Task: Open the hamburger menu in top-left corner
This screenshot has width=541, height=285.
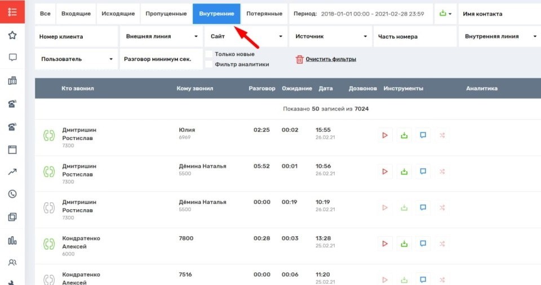Action: [x=12, y=12]
